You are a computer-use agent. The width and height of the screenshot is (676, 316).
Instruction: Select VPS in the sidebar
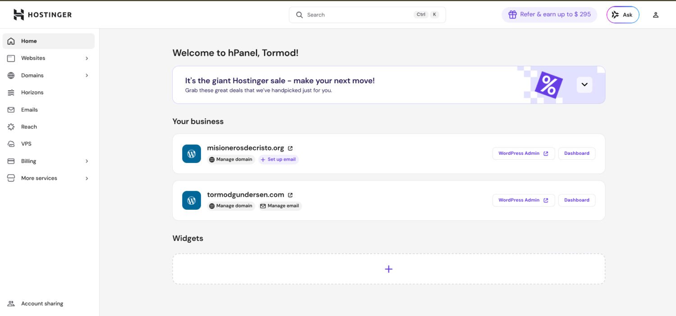click(26, 144)
